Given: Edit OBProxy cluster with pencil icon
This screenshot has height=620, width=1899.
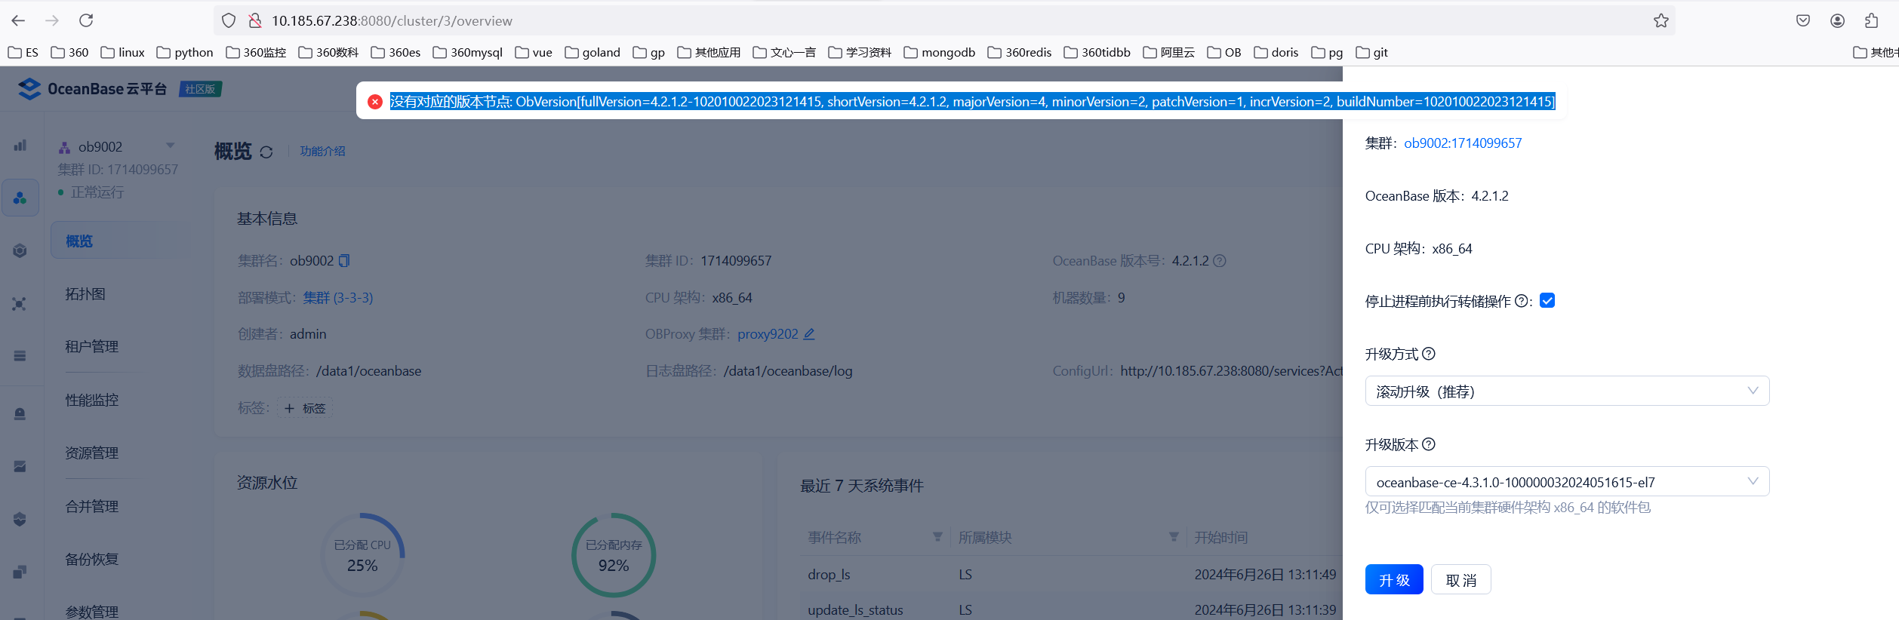Looking at the screenshot, I should tap(809, 333).
